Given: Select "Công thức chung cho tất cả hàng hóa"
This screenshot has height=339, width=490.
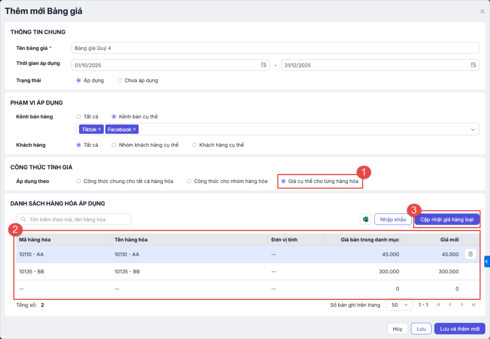Looking at the screenshot, I should 79,181.
